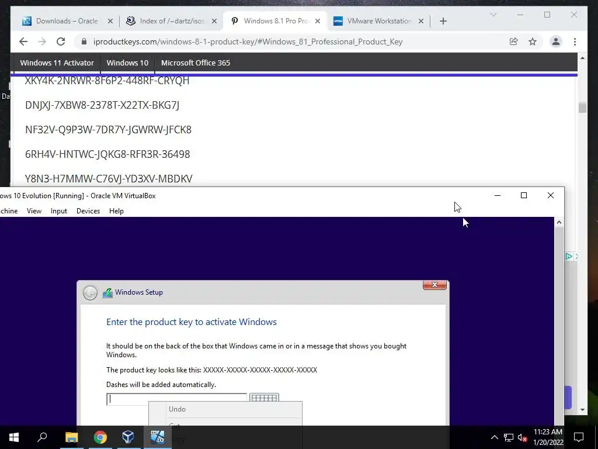598x449 pixels.
Task: Open Chrome three-dot menu
Action: [x=575, y=42]
